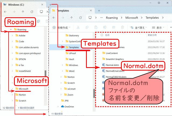The height and width of the screenshot is (116, 172).
Task: Refresh the Windows (C:) window
Action: click(x=32, y=12)
